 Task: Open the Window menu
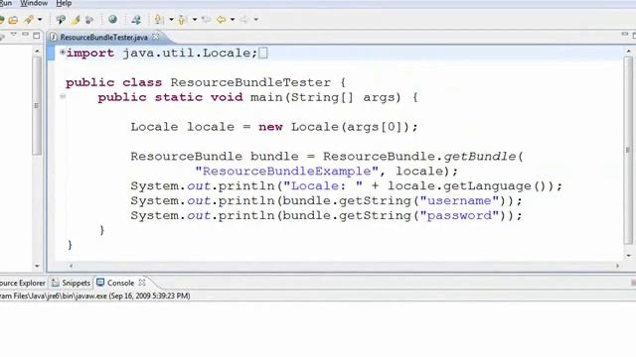34,3
